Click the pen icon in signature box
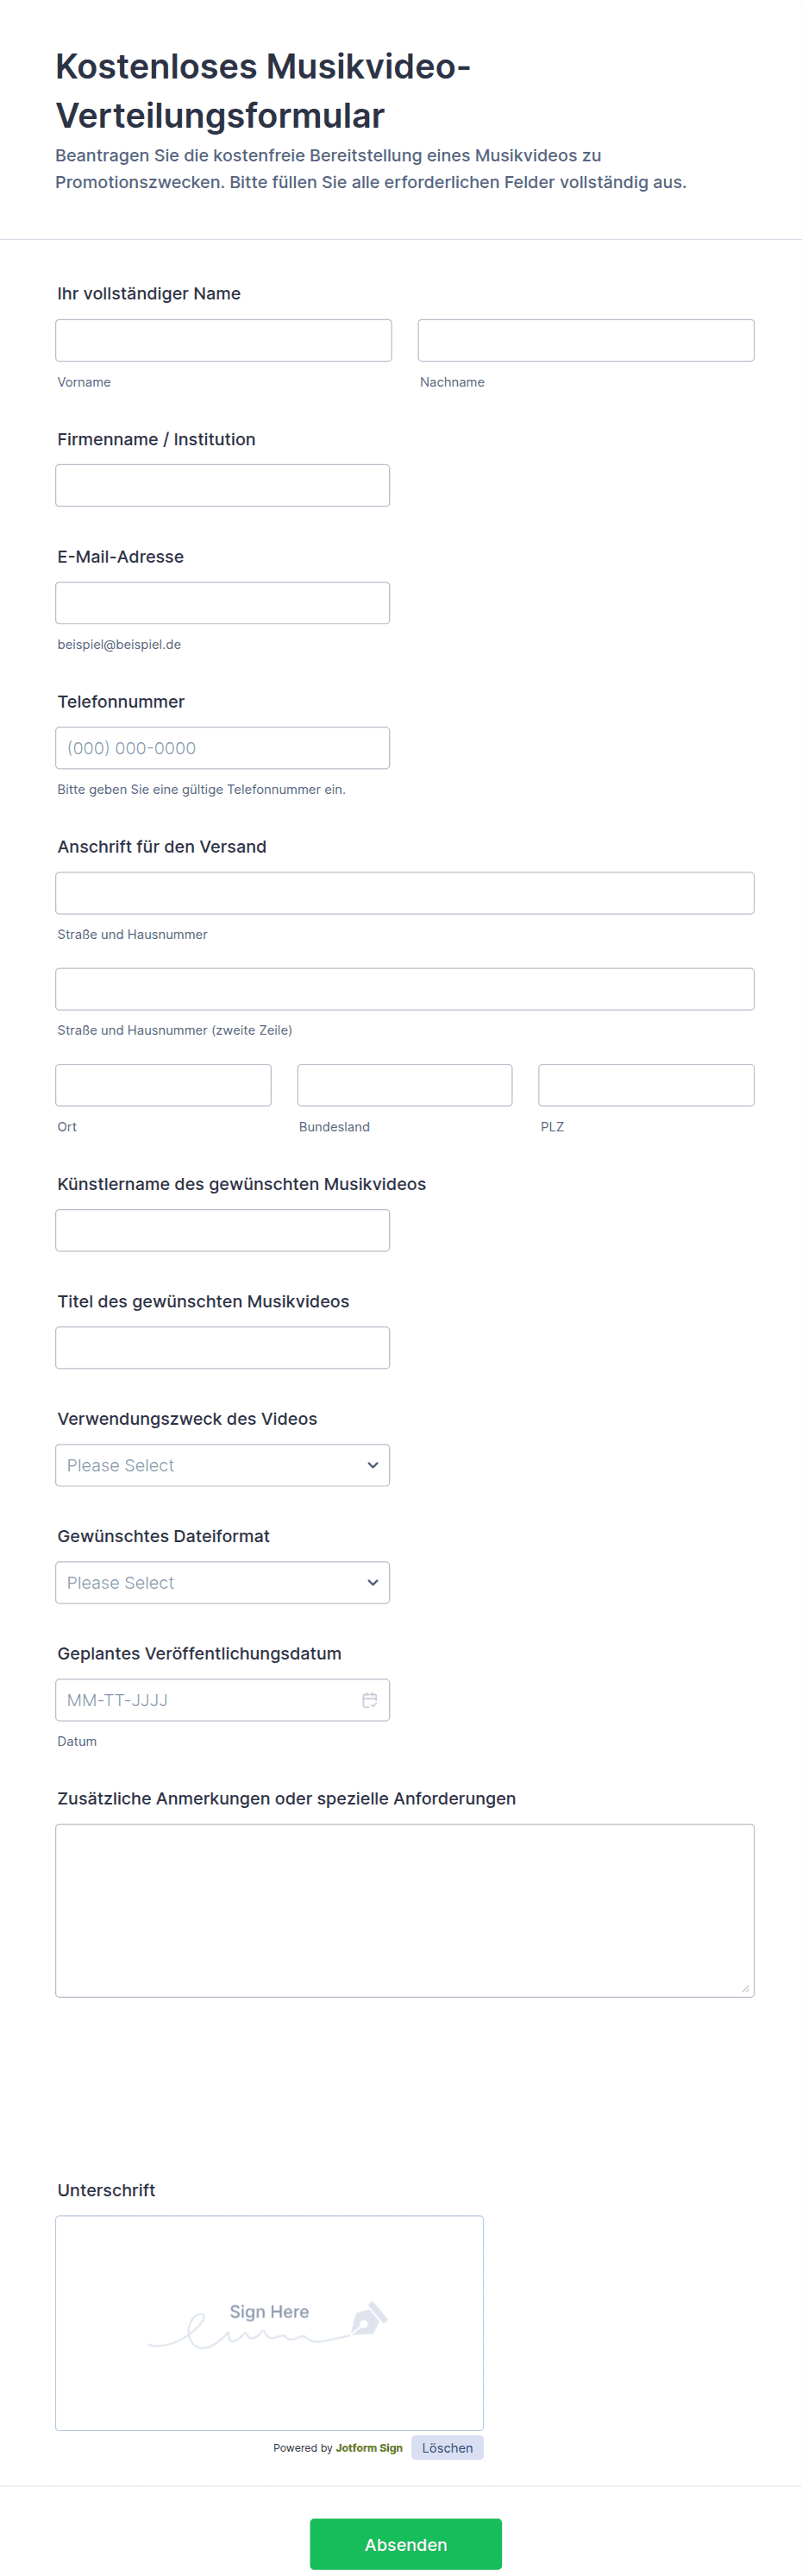Viewport: 802px width, 2576px height. tap(368, 2318)
